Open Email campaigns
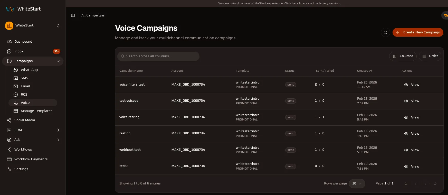448x195 pixels. click(33, 86)
